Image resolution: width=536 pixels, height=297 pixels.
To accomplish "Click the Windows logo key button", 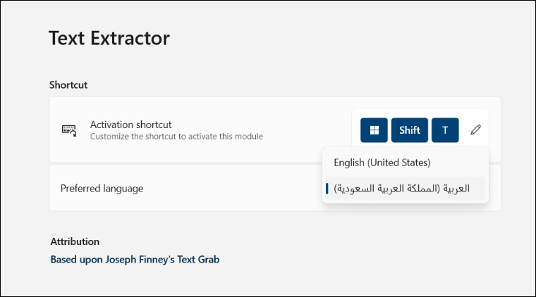I will (x=374, y=130).
